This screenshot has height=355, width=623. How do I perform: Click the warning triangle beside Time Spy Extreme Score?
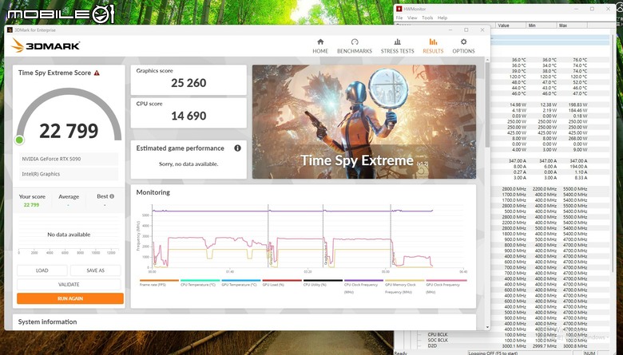(x=97, y=73)
